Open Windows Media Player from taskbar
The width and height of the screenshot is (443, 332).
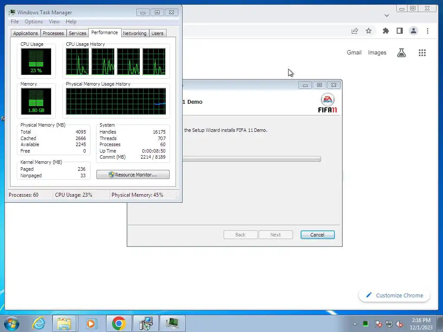point(91,323)
